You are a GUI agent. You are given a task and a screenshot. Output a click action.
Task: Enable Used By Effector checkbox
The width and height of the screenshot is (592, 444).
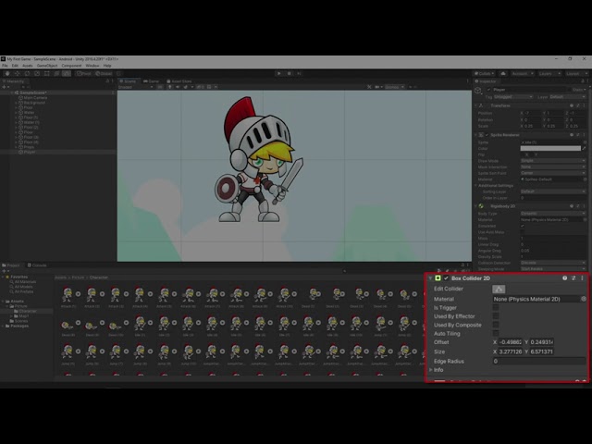point(496,316)
